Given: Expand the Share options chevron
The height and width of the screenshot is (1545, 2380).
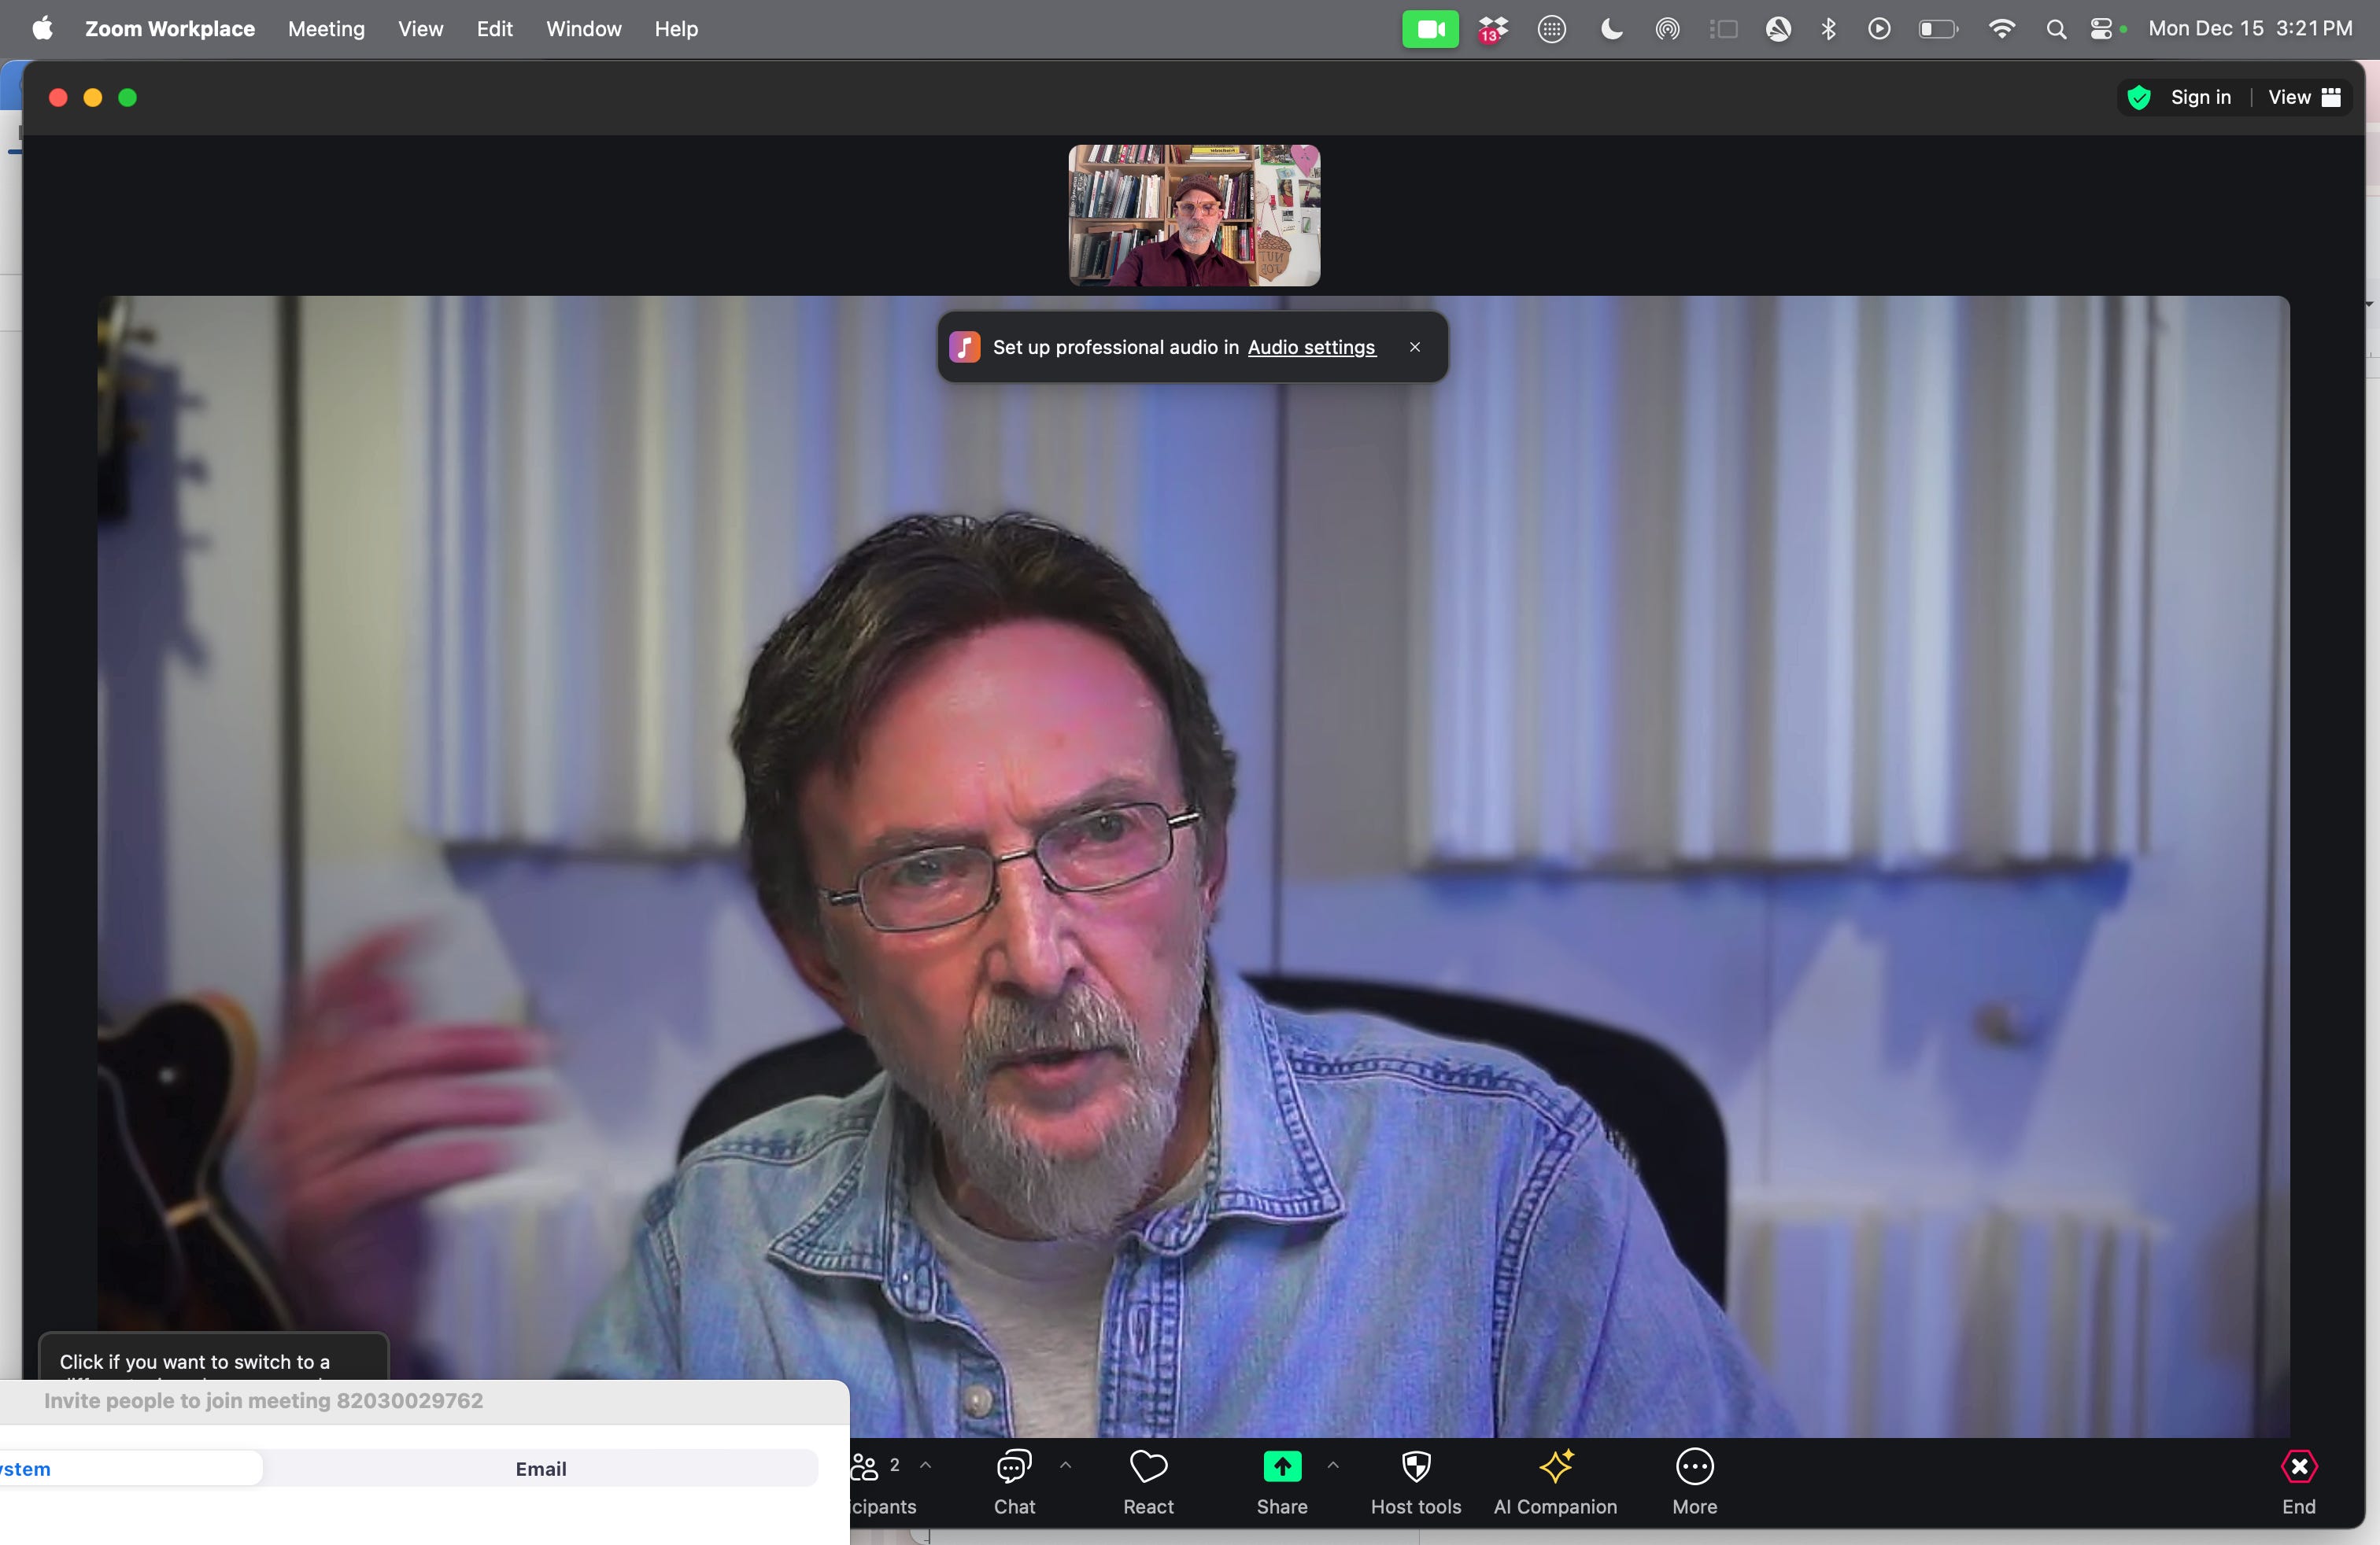Looking at the screenshot, I should pyautogui.click(x=1333, y=1465).
